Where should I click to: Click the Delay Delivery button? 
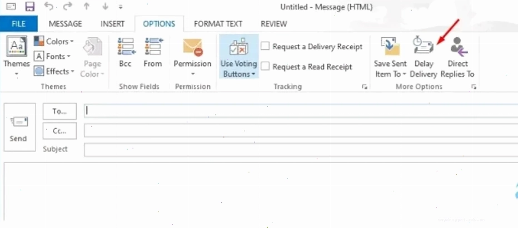click(424, 57)
